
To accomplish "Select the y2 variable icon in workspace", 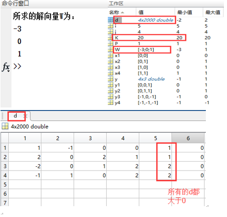I will point(110,91).
